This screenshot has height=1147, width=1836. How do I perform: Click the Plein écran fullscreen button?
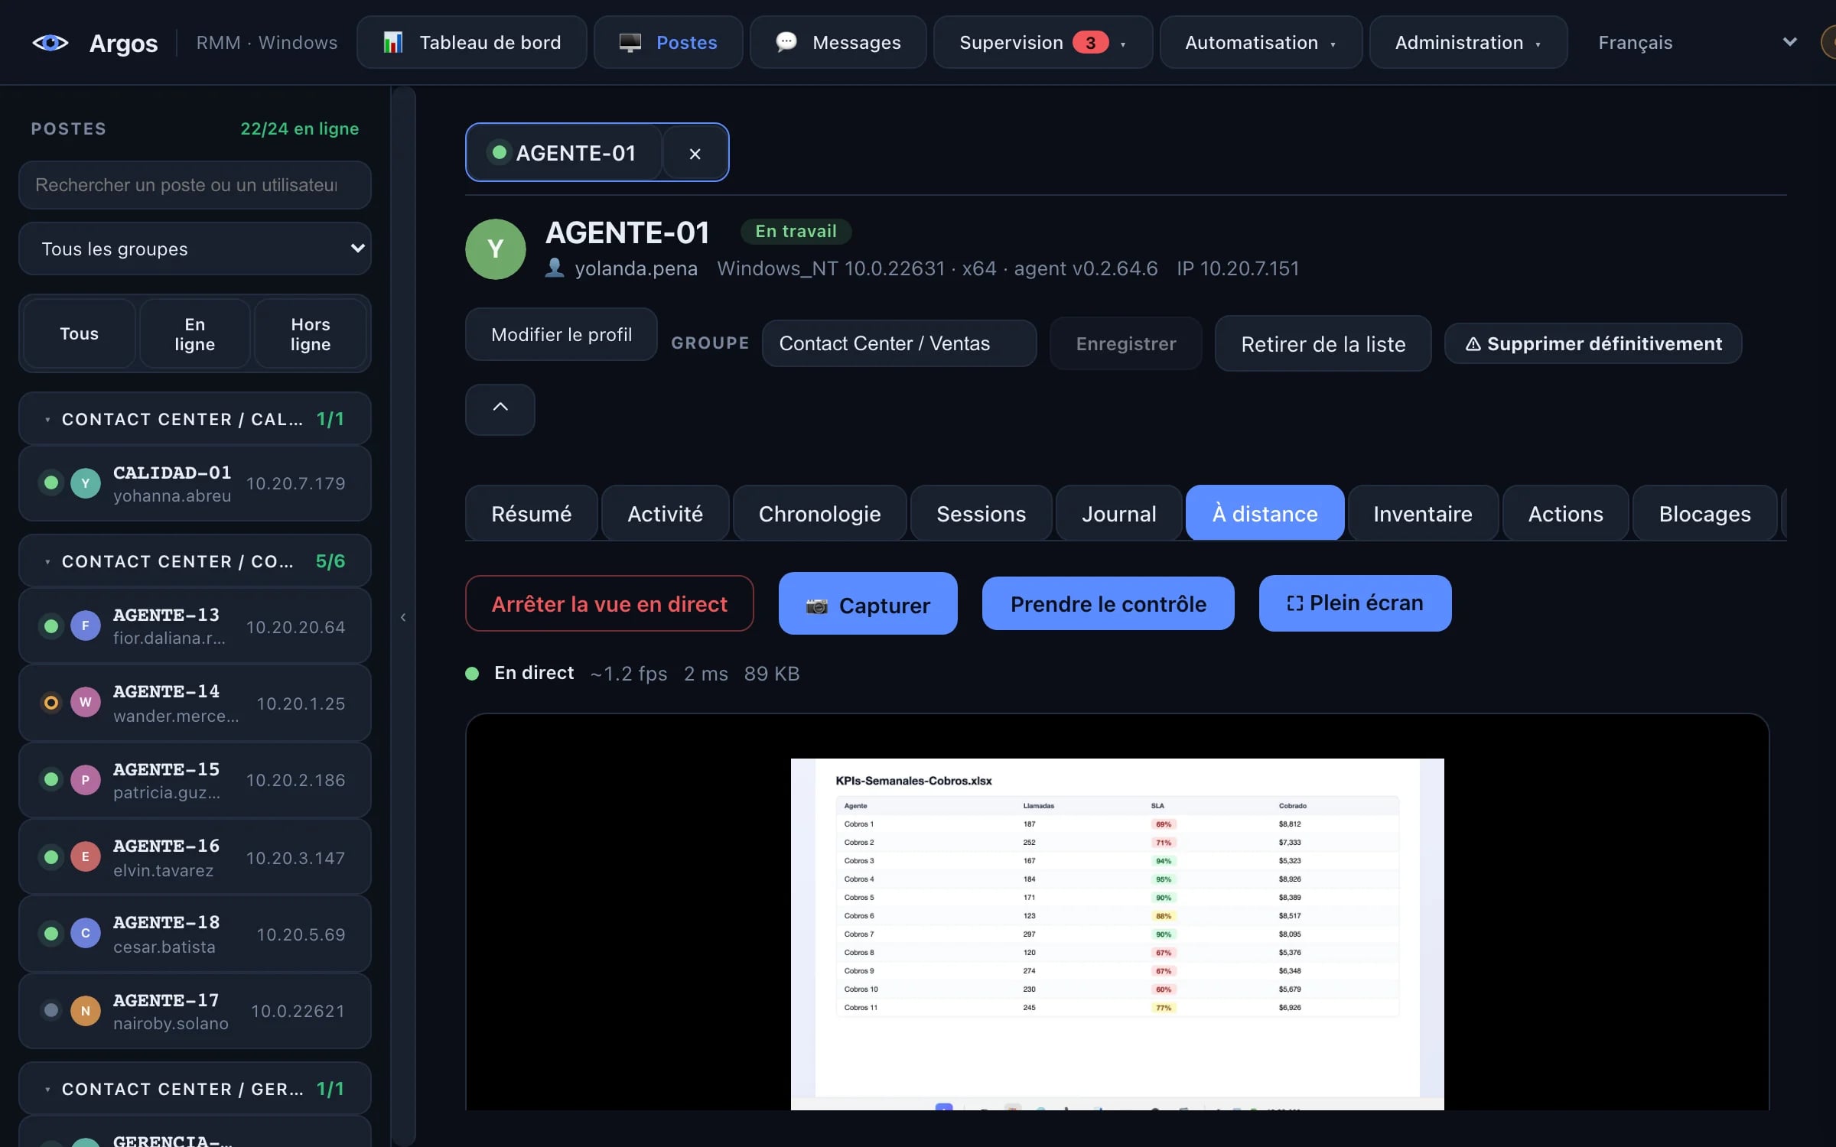[x=1355, y=603]
